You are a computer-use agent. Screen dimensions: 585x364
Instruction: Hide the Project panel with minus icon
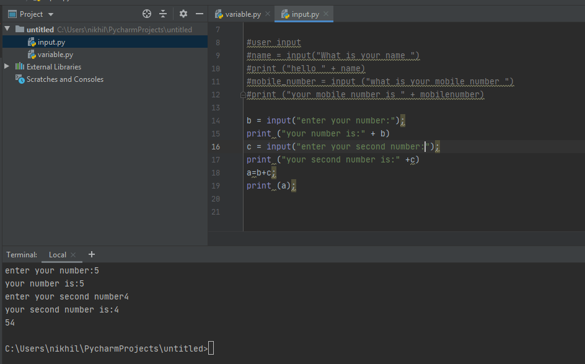click(x=200, y=14)
